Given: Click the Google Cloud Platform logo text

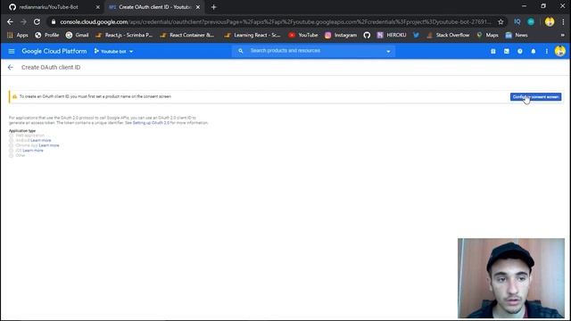Looking at the screenshot, I should (54, 52).
